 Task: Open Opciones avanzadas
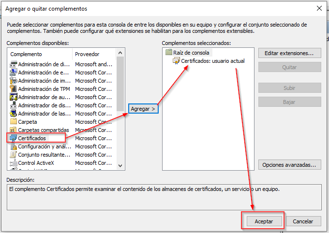click(289, 165)
